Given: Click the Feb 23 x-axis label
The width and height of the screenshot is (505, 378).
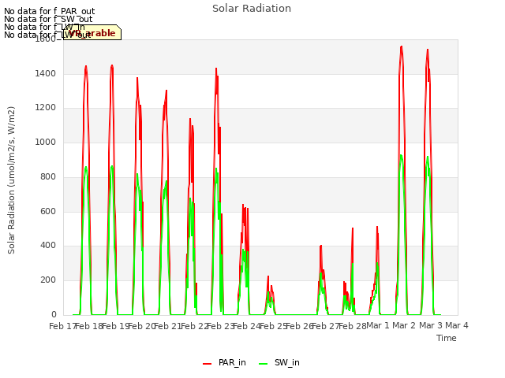Looking at the screenshot, I should point(220,326).
